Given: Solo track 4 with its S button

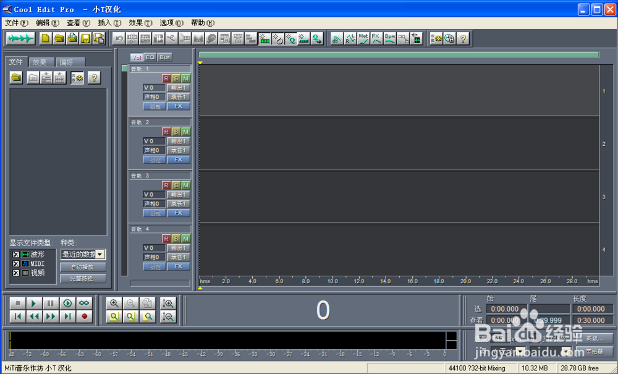Looking at the screenshot, I should [x=176, y=239].
